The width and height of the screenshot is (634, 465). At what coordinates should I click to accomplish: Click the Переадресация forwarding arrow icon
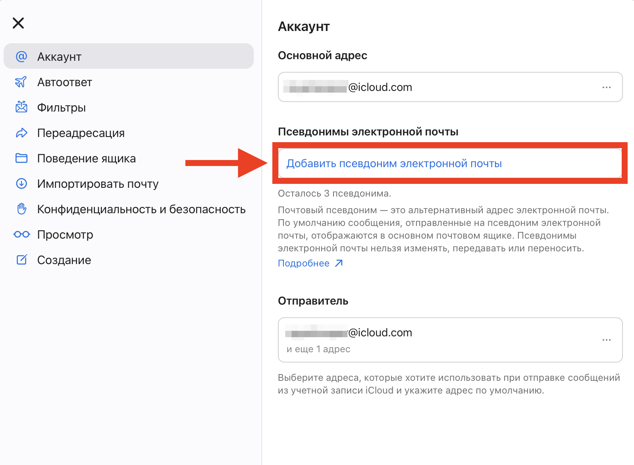(22, 133)
